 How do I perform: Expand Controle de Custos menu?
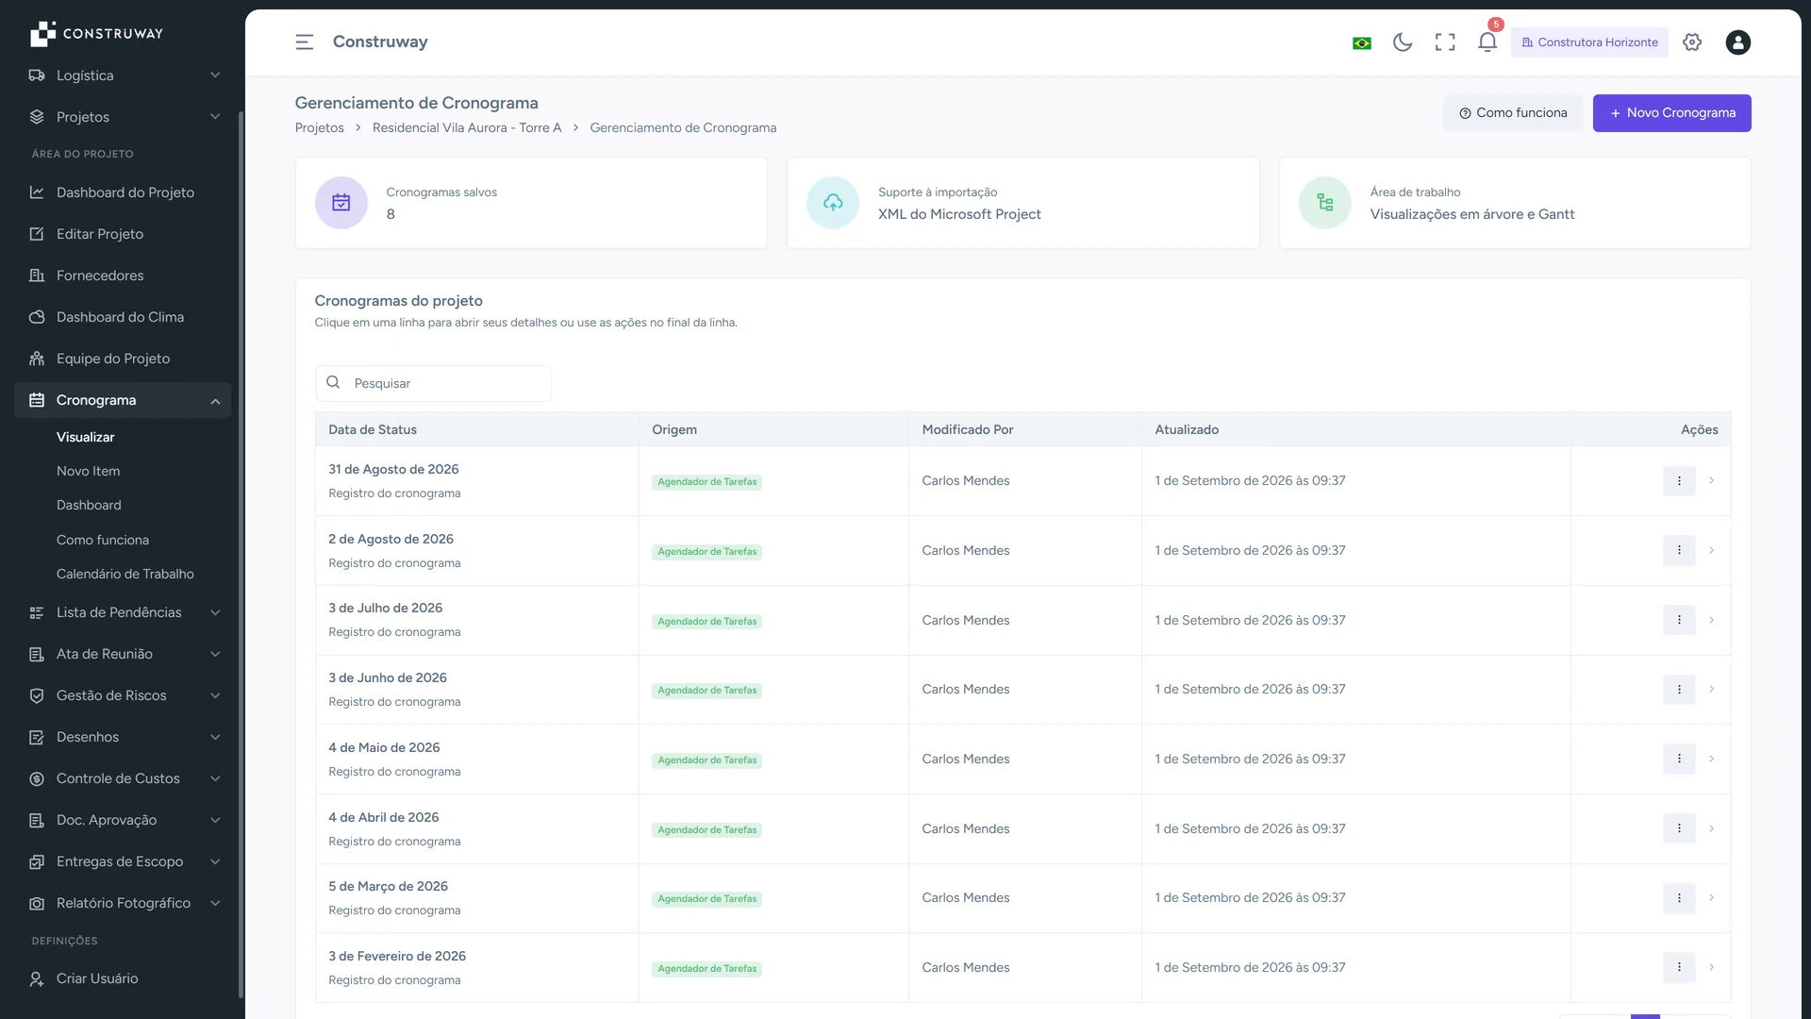tap(123, 778)
